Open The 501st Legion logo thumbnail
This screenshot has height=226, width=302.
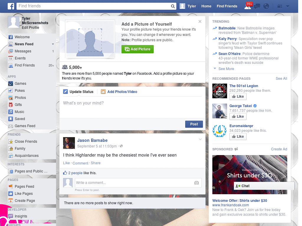220,91
